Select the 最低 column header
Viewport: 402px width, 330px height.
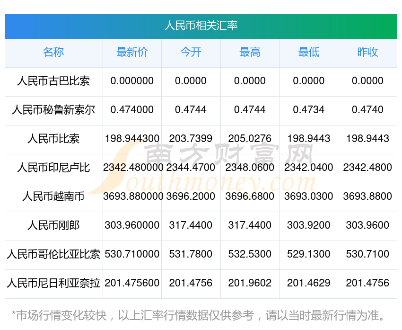click(x=308, y=53)
